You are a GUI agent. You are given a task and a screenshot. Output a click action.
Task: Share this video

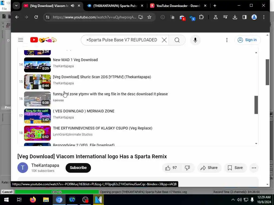[209, 168]
